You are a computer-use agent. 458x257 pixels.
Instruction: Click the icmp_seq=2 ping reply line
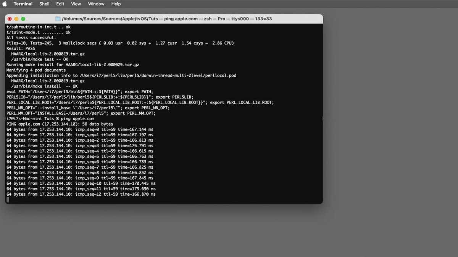pyautogui.click(x=80, y=140)
